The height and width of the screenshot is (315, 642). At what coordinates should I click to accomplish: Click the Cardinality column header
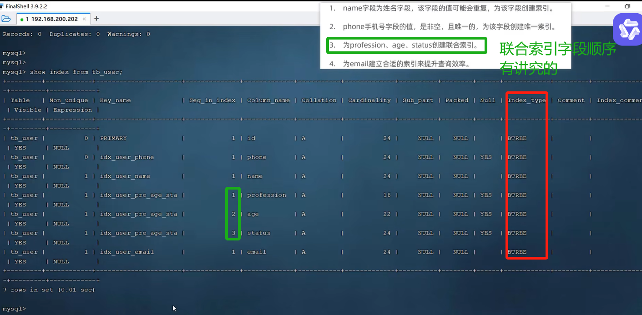tap(369, 100)
